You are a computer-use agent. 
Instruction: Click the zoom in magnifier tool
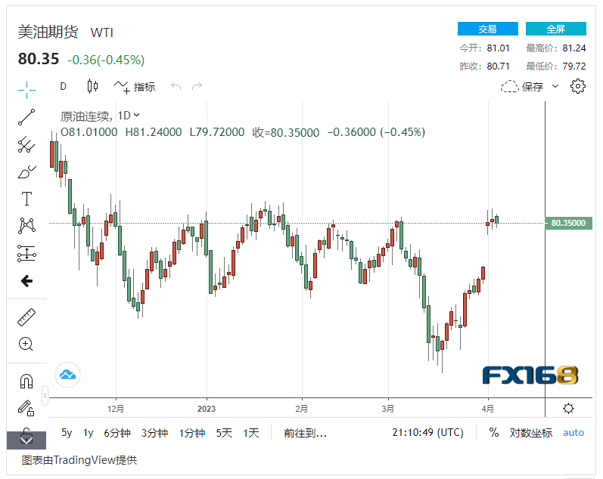click(x=26, y=345)
